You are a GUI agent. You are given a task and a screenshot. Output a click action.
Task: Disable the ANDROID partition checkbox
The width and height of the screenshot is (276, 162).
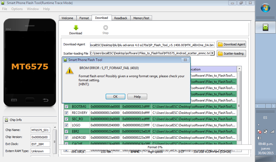66,138
